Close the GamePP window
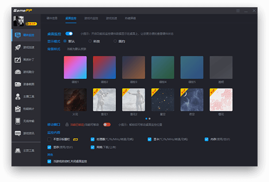Viewport: 269px width, 182px height. click(x=254, y=11)
